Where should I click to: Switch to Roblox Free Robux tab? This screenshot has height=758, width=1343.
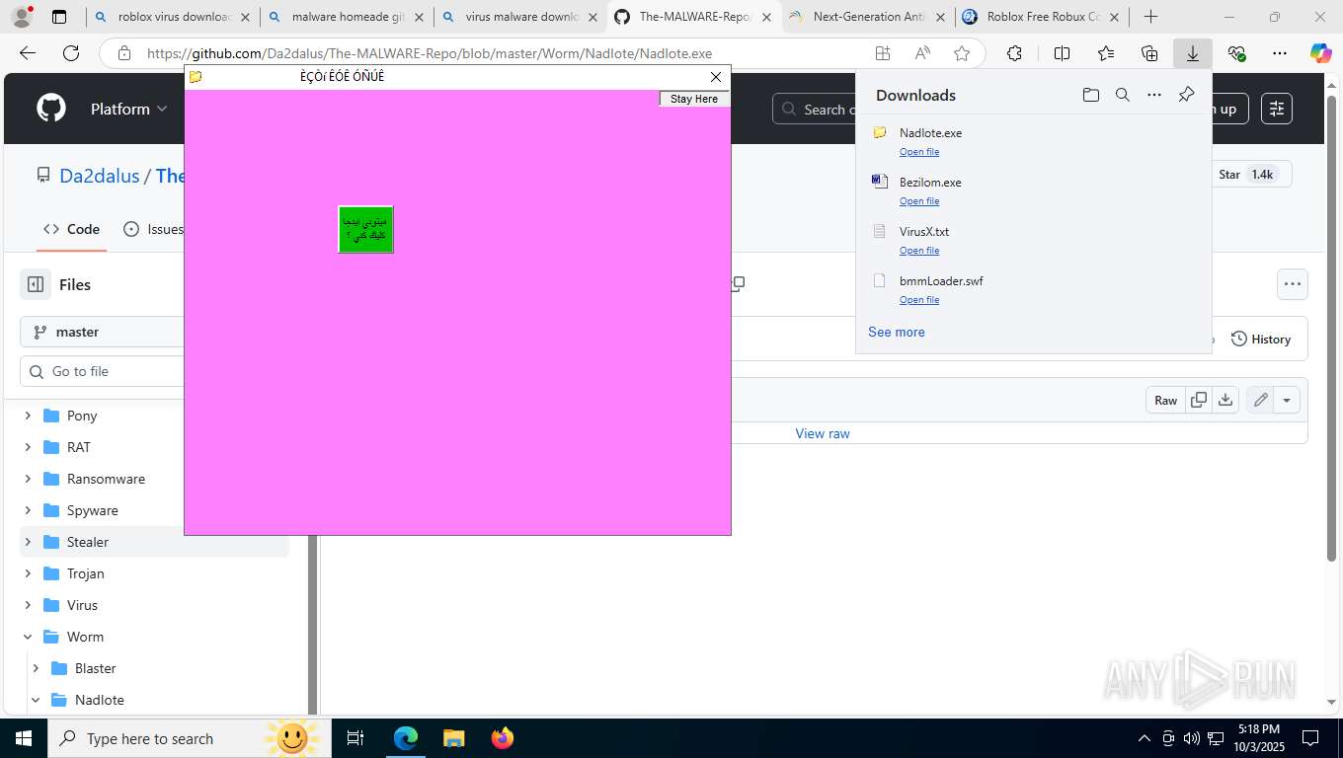pyautogui.click(x=1043, y=17)
